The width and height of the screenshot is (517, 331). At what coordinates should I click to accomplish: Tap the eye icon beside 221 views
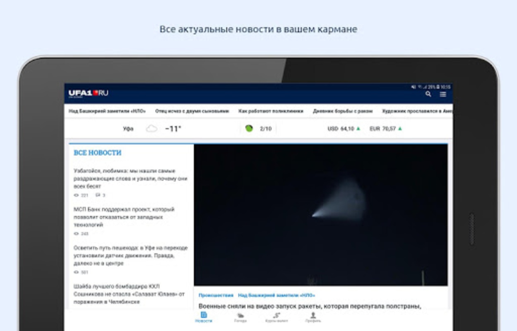tap(76, 195)
